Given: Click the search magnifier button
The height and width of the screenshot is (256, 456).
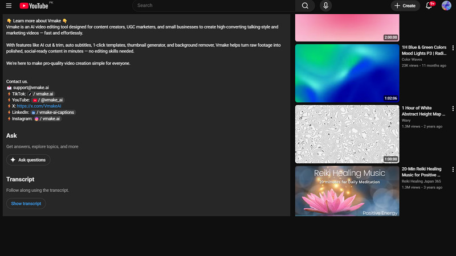Looking at the screenshot, I should [305, 6].
